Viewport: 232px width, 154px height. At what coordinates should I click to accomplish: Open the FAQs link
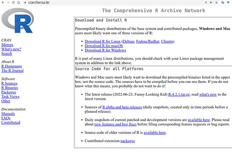[6, 118]
